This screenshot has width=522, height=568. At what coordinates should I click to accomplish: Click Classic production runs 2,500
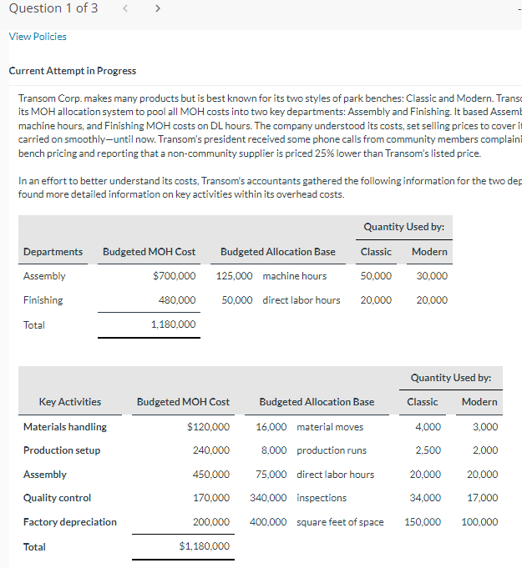tap(428, 450)
